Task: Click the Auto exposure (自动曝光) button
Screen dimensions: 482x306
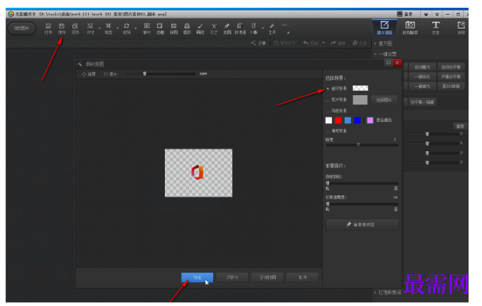Action: (422, 67)
